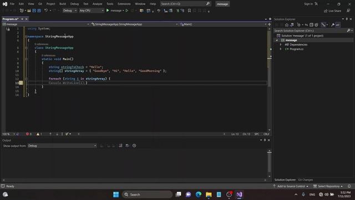Click the main Search (Ctrl+Q) box

185,4
